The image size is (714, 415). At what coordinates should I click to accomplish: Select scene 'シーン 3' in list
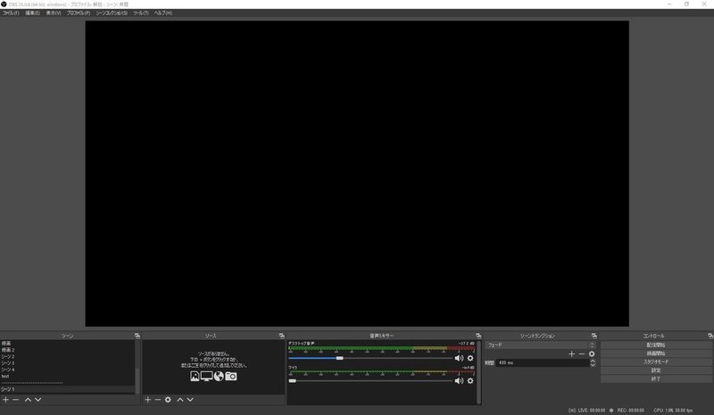[68, 363]
